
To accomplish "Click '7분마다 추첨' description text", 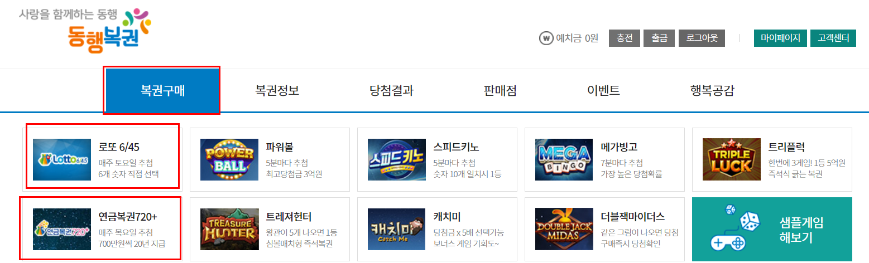I will click(622, 163).
